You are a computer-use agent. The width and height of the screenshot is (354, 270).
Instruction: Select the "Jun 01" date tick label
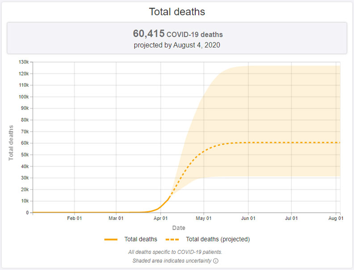coord(249,219)
